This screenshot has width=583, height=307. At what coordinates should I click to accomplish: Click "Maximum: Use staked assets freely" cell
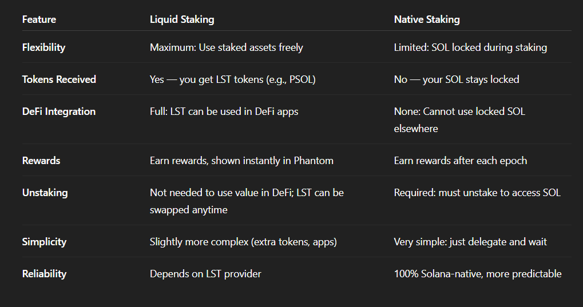(226, 47)
